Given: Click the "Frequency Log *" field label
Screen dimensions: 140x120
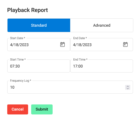Looking at the screenshot, I should (x=21, y=81).
